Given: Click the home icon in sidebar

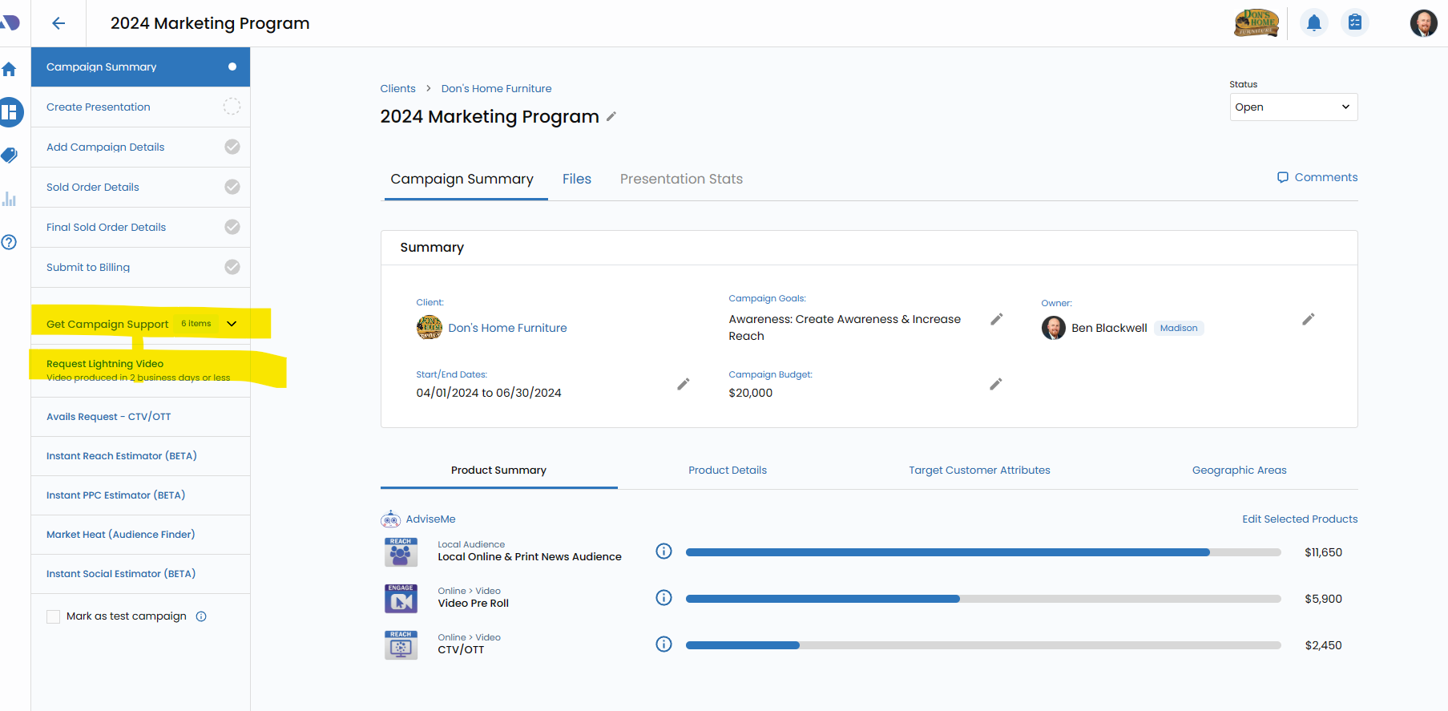Looking at the screenshot, I should (x=10, y=70).
